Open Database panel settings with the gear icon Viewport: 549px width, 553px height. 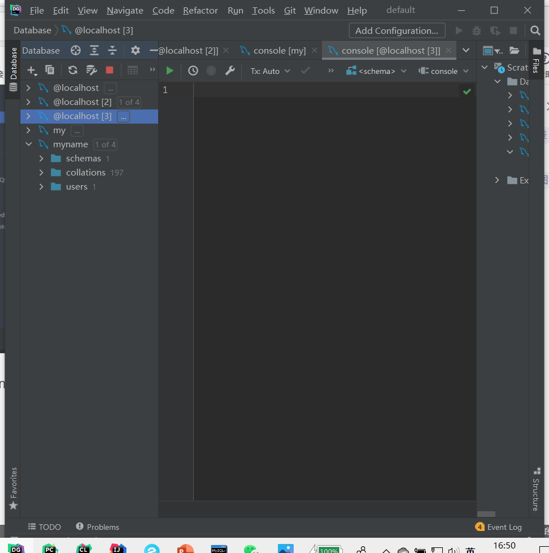click(x=135, y=50)
